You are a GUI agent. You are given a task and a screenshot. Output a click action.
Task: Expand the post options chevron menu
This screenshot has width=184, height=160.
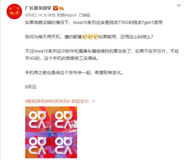pyautogui.click(x=179, y=5)
